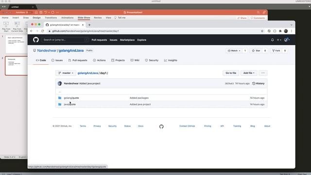Select slide 1 thumbnail in PowerPoint
The width and height of the screenshot is (311, 175).
coord(16,45)
